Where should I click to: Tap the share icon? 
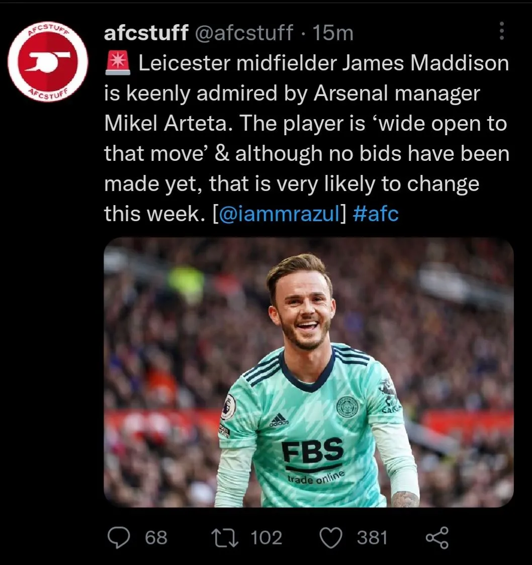point(436,537)
